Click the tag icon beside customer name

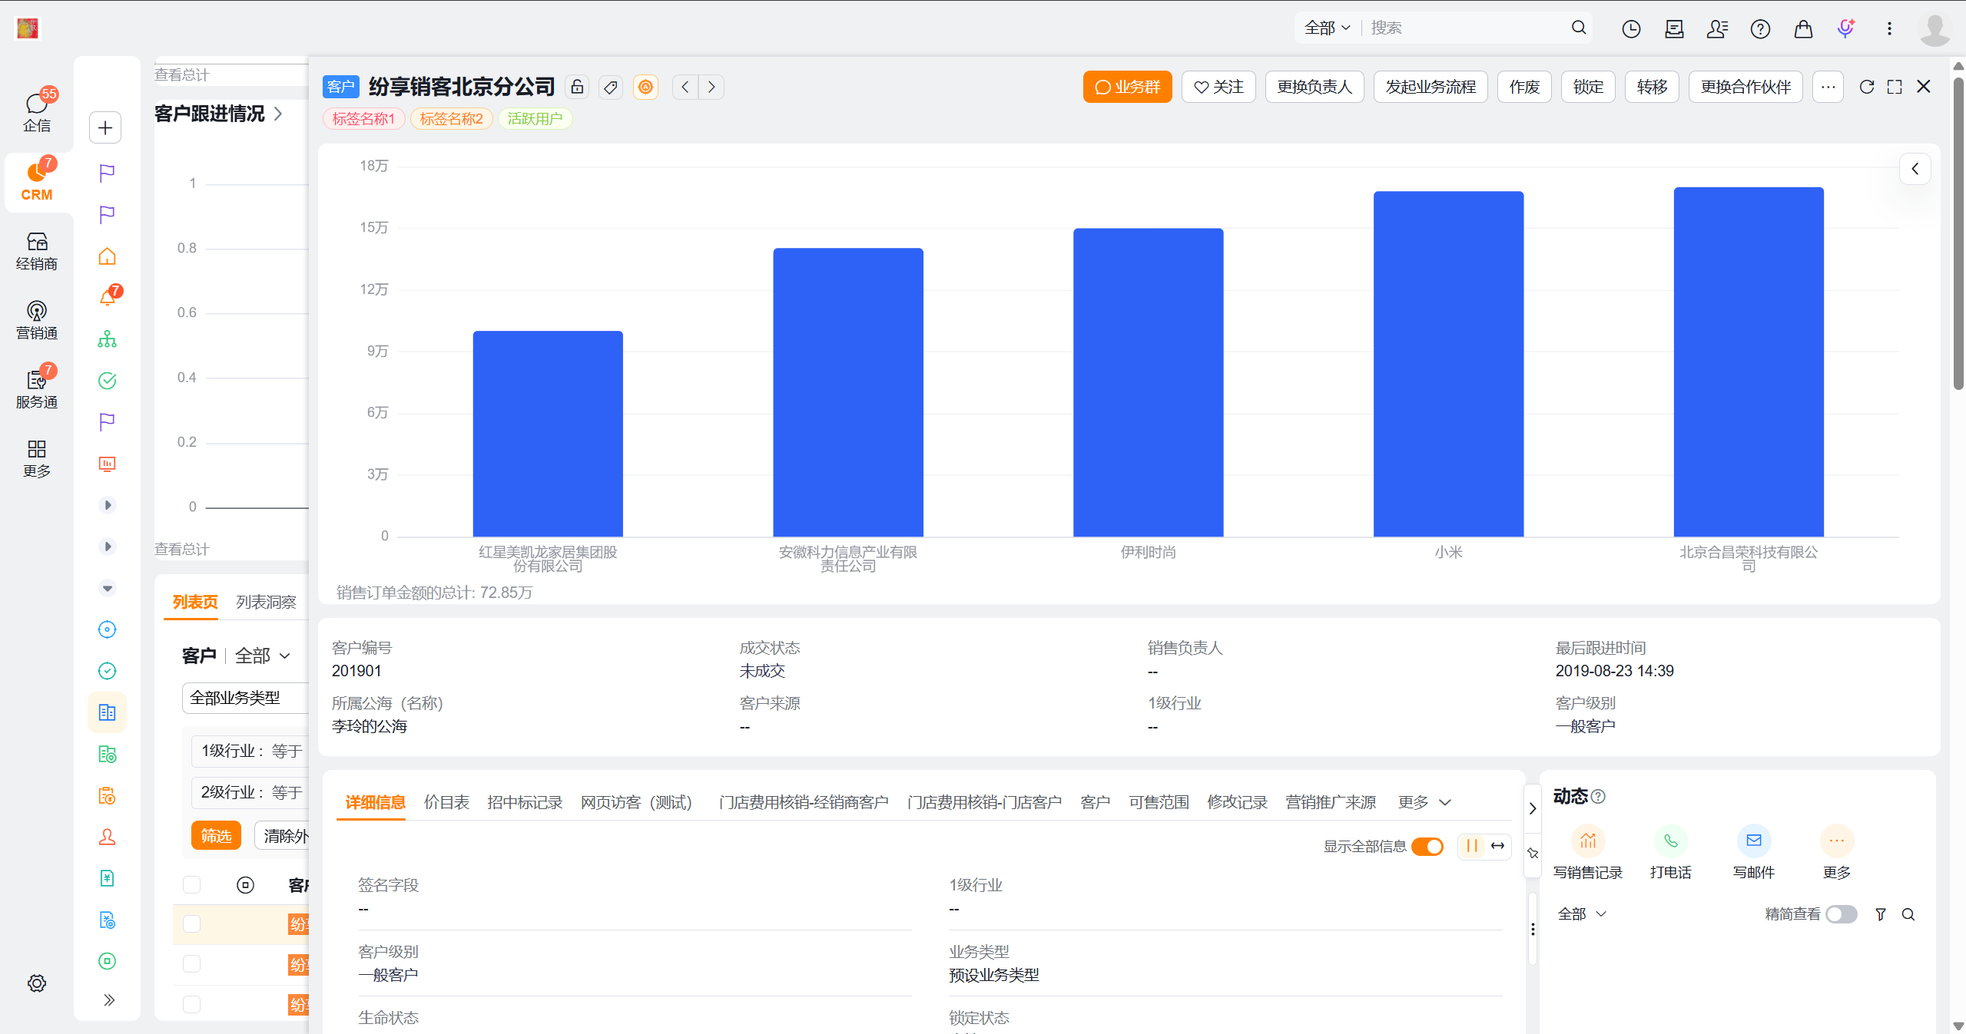pos(611,87)
